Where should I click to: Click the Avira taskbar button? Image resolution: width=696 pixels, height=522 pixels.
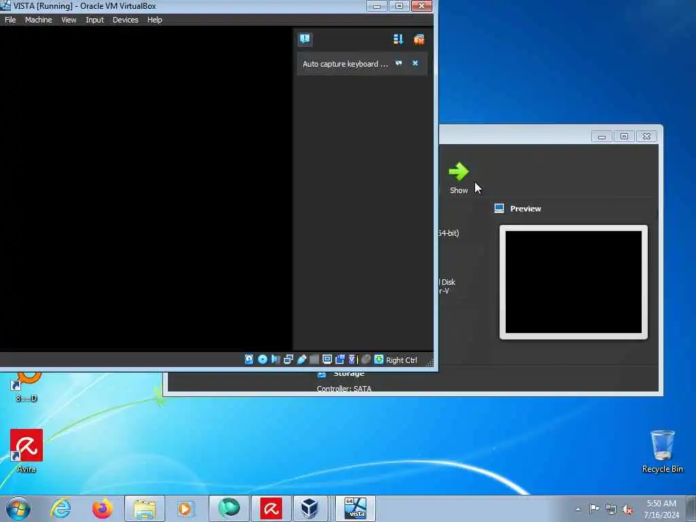point(271,508)
